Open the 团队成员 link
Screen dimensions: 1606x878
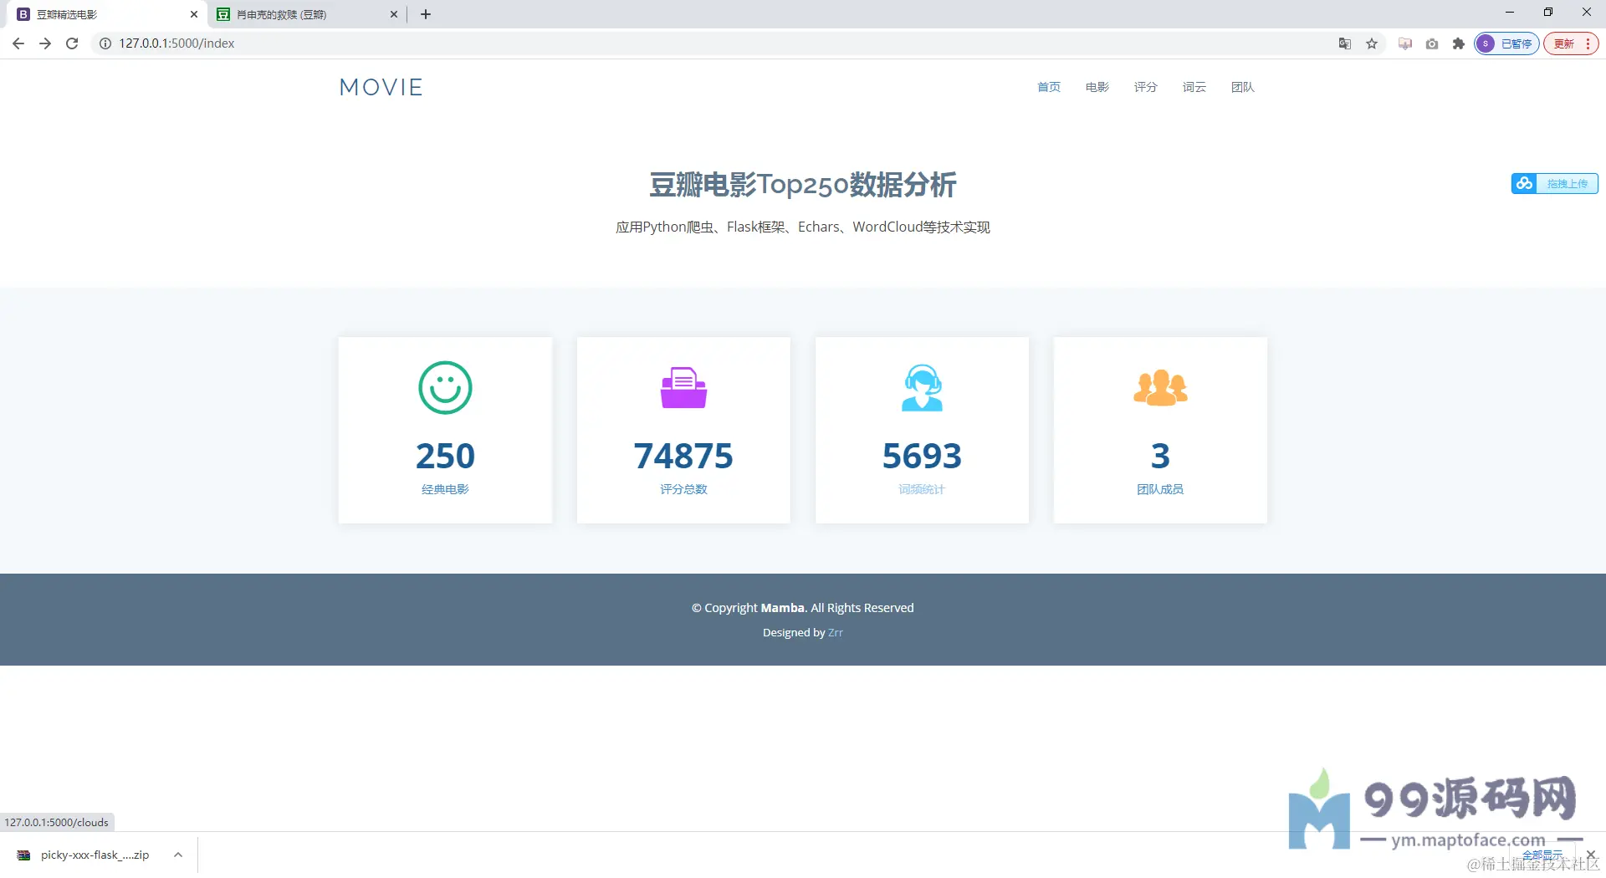click(x=1160, y=489)
